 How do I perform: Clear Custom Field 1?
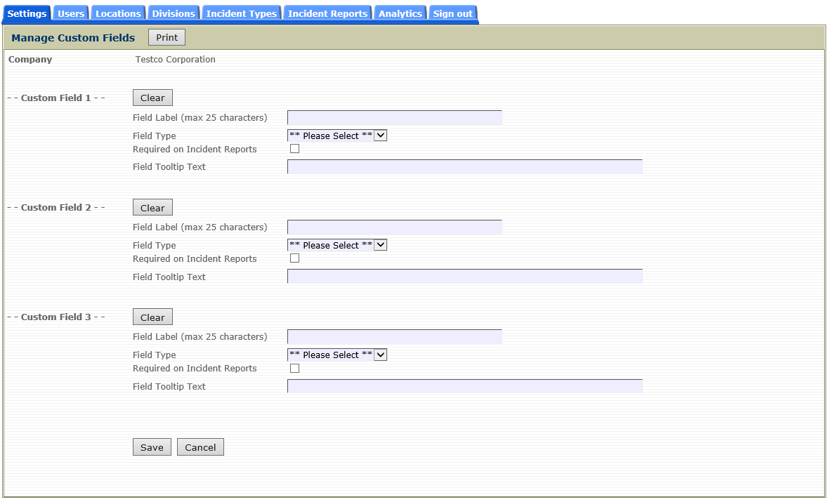click(152, 98)
